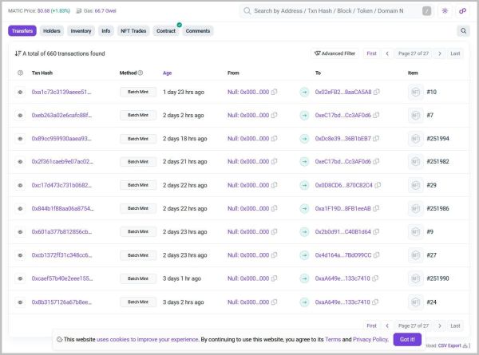Screen dimensions: 479x355
Task: Click the search magnifier button beside the tabs
Action: pos(463,31)
